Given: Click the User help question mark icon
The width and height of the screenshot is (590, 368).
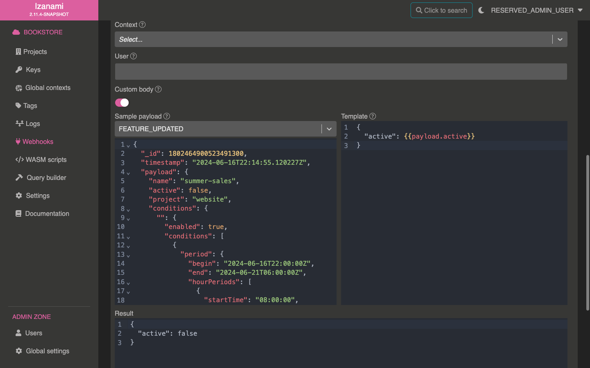Looking at the screenshot, I should [134, 56].
